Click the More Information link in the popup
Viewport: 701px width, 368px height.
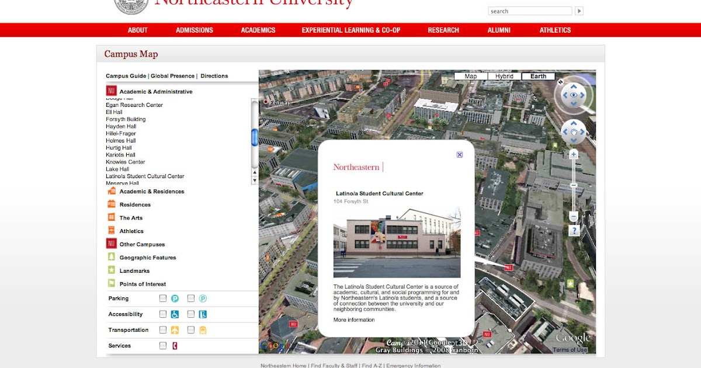click(x=353, y=320)
